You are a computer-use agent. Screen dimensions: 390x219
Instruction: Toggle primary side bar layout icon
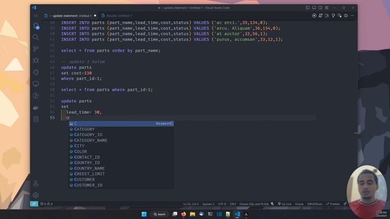(308, 8)
